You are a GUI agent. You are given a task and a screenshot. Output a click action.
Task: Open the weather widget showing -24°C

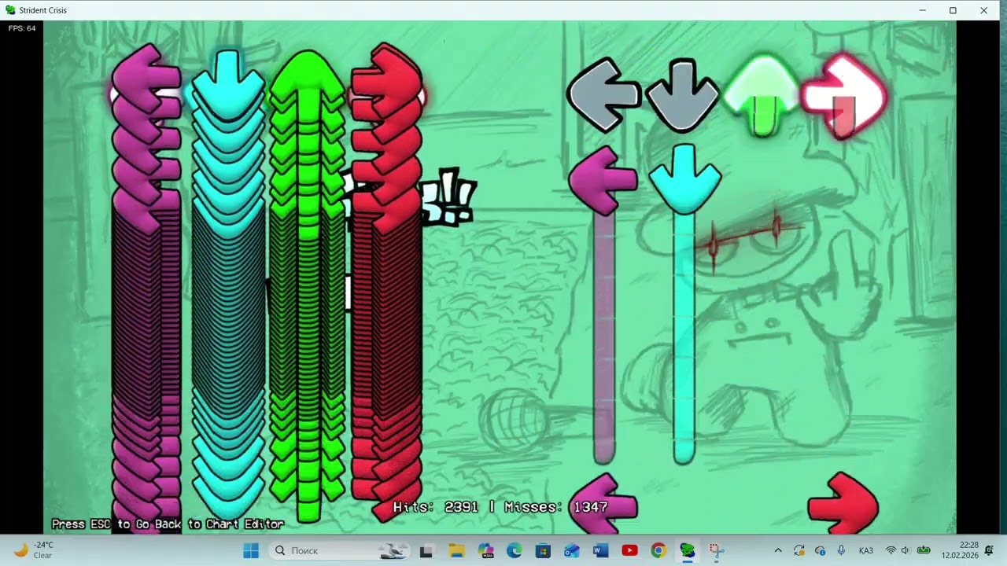pos(33,550)
